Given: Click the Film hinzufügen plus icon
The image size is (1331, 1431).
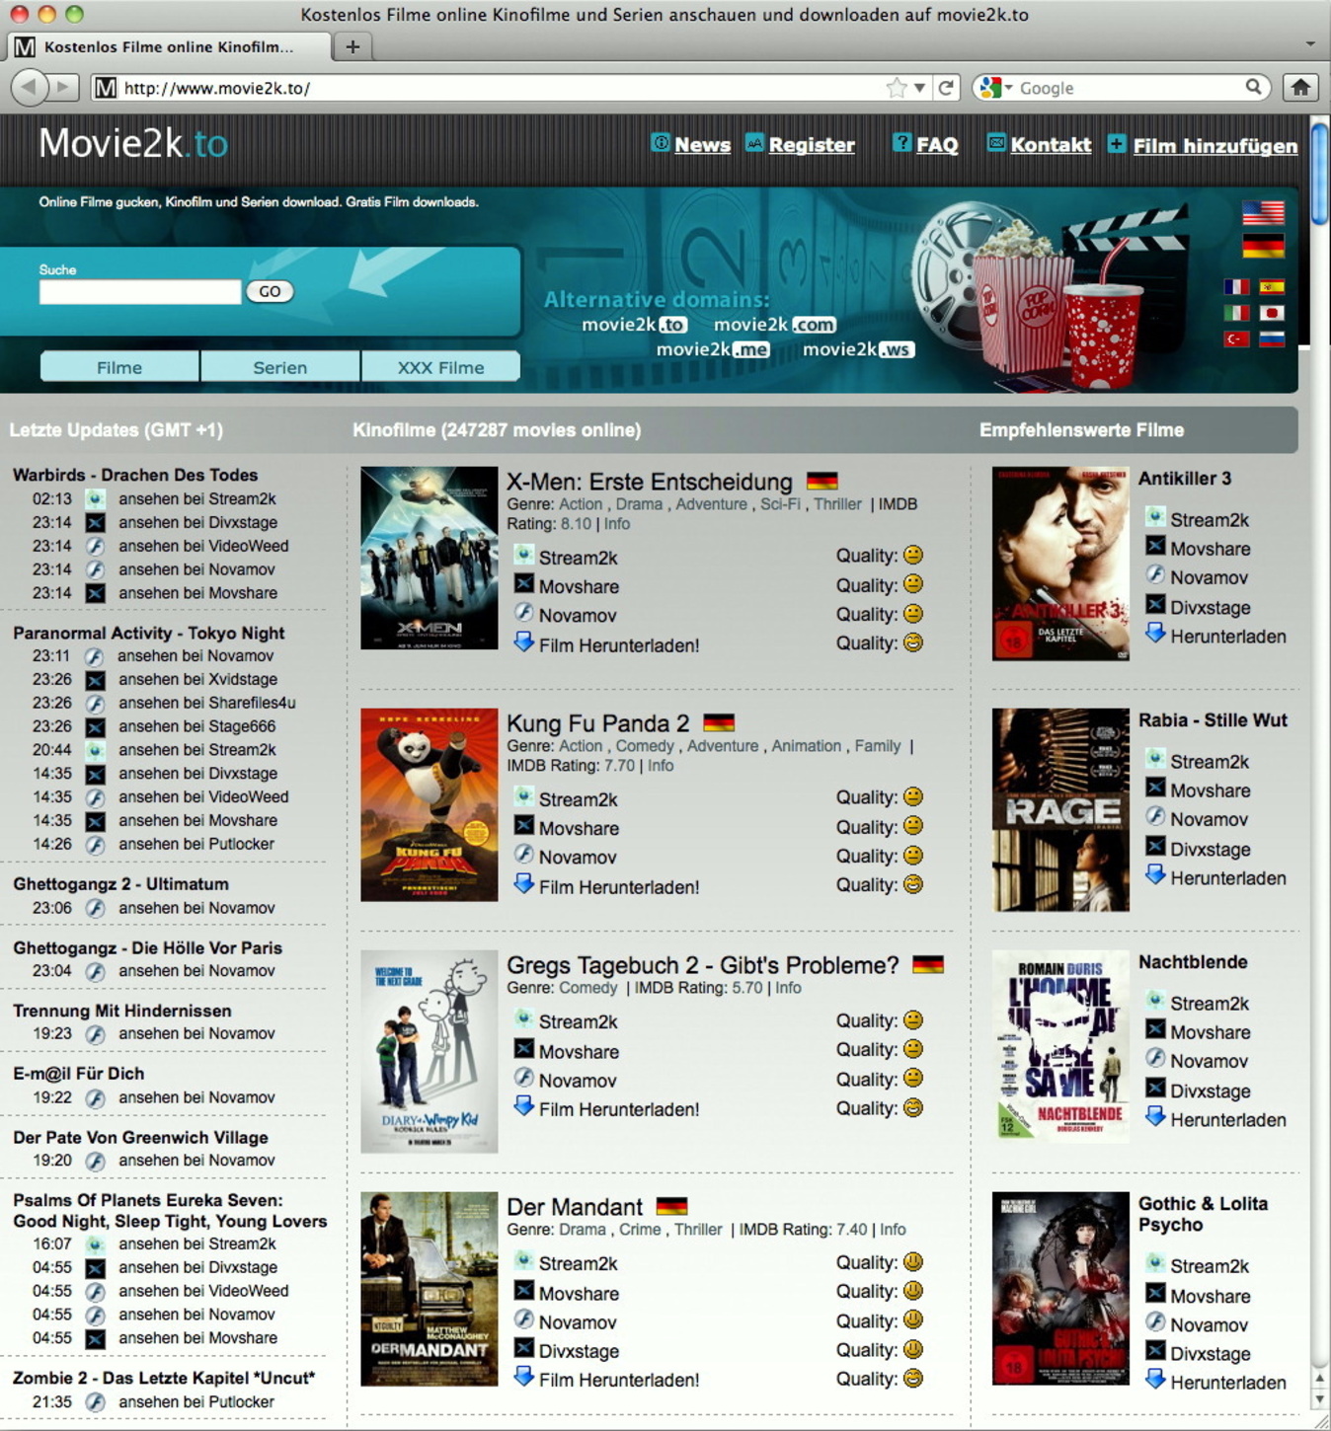Looking at the screenshot, I should 1116,144.
